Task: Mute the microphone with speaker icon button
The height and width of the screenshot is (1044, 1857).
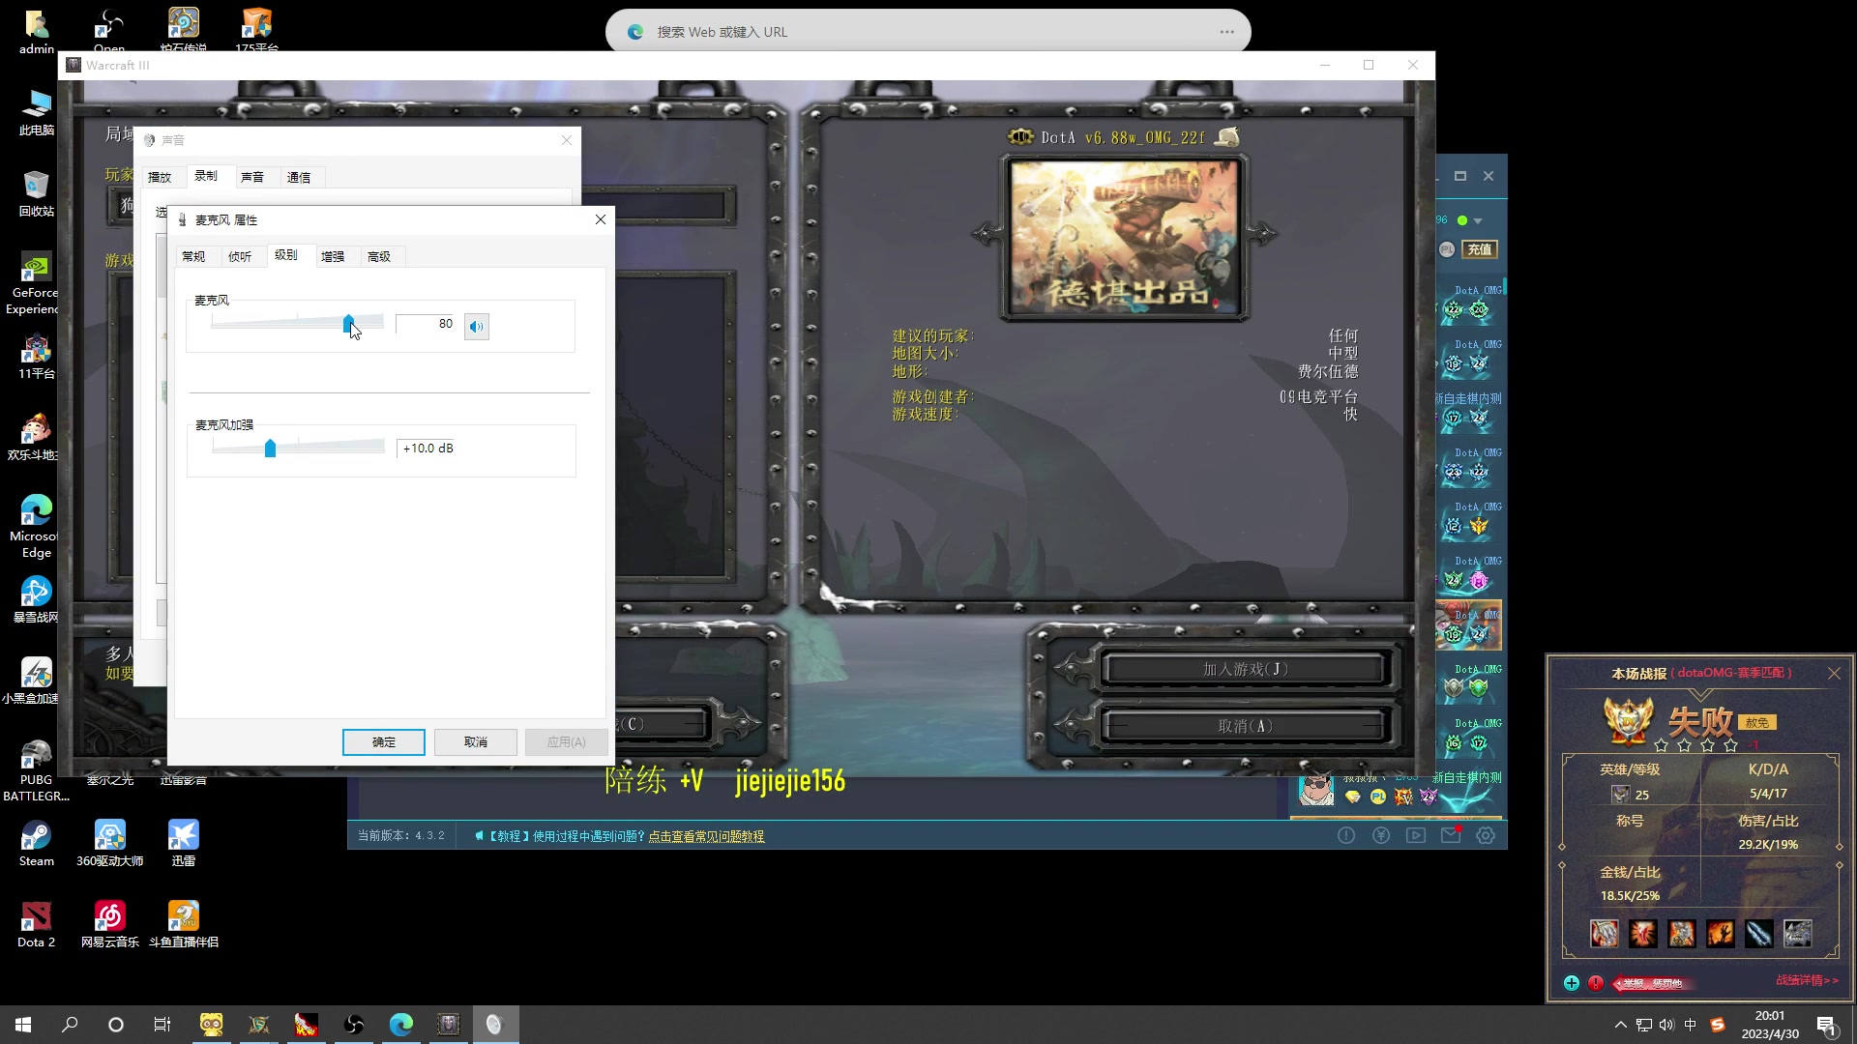Action: [x=477, y=327]
